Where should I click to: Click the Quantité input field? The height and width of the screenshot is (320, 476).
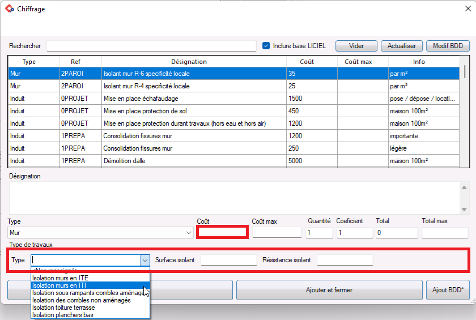click(320, 232)
